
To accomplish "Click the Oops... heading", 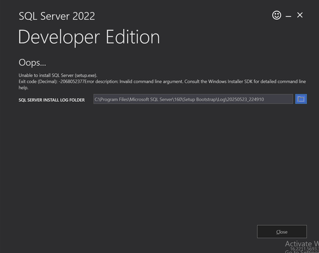I will [x=32, y=63].
